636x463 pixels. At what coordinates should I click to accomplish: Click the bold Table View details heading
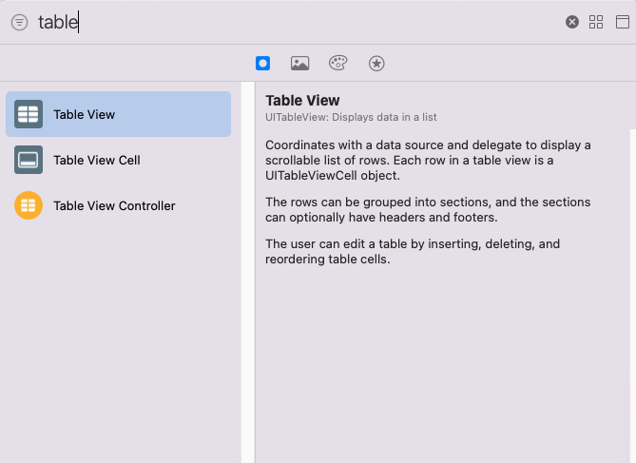click(302, 100)
